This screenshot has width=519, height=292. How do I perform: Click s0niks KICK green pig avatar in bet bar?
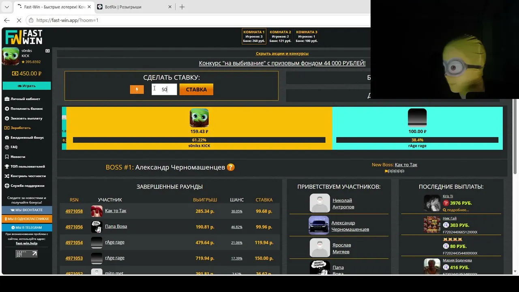pos(199,118)
